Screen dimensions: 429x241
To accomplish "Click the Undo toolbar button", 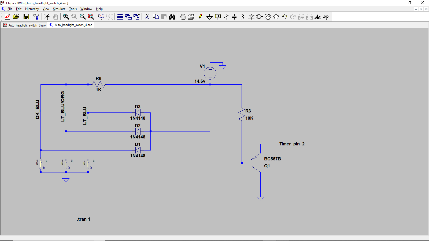I will click(284, 17).
